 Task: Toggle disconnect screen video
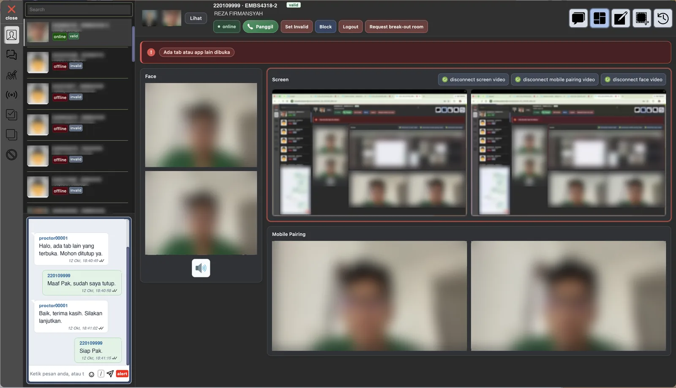tap(473, 79)
